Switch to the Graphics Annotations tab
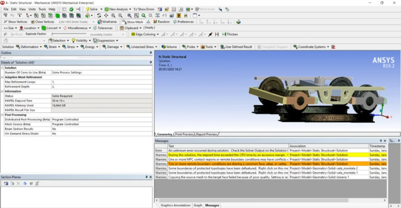This screenshot has height=208, width=401. [x=175, y=205]
